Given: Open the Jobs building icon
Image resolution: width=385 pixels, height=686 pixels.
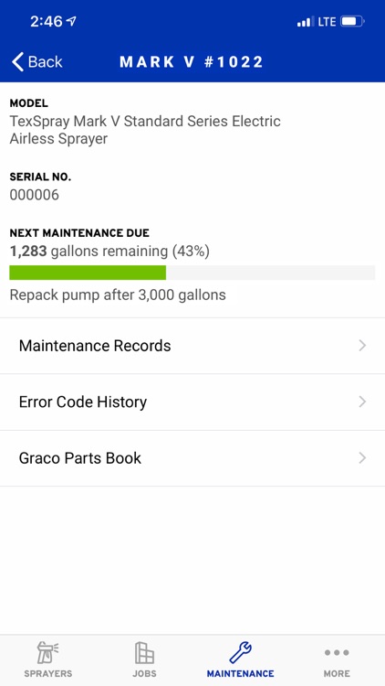Looking at the screenshot, I should [144, 653].
